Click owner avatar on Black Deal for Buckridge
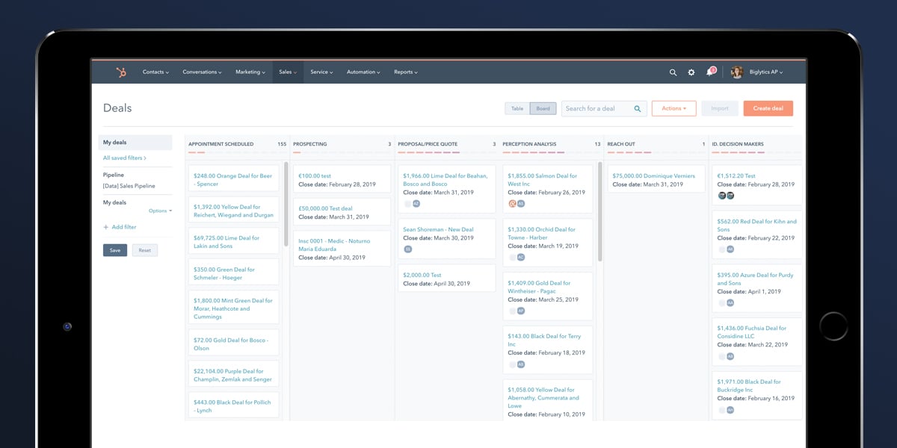The width and height of the screenshot is (897, 448). coord(730,410)
